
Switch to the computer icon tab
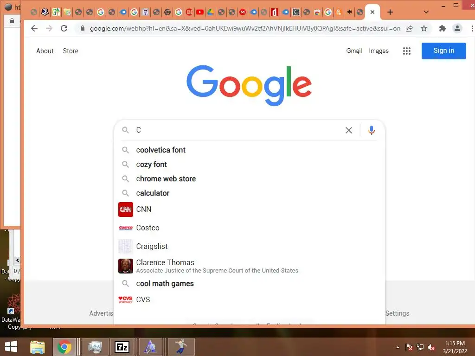(45, 12)
